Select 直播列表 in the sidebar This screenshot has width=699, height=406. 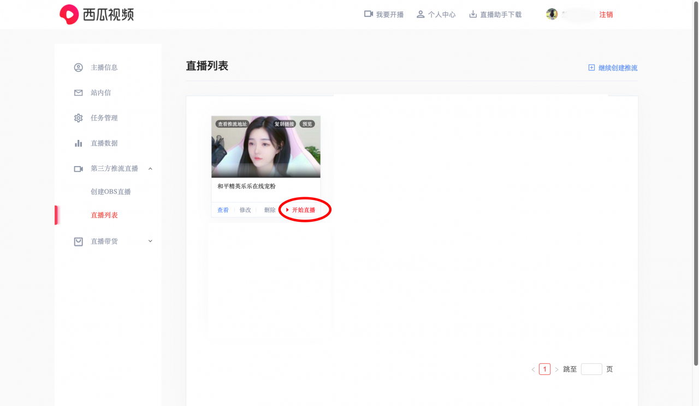click(104, 215)
